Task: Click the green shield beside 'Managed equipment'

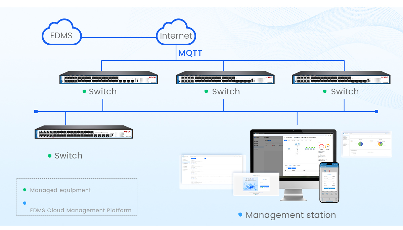Action: (25, 190)
